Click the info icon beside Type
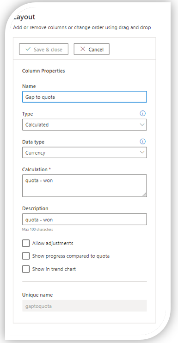The height and width of the screenshot is (343, 178). click(142, 113)
